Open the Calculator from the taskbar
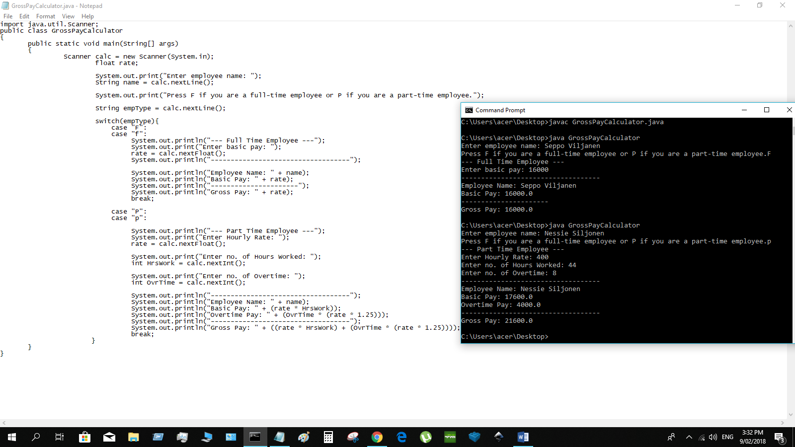Screen dimensions: 795x447 (x=328, y=437)
